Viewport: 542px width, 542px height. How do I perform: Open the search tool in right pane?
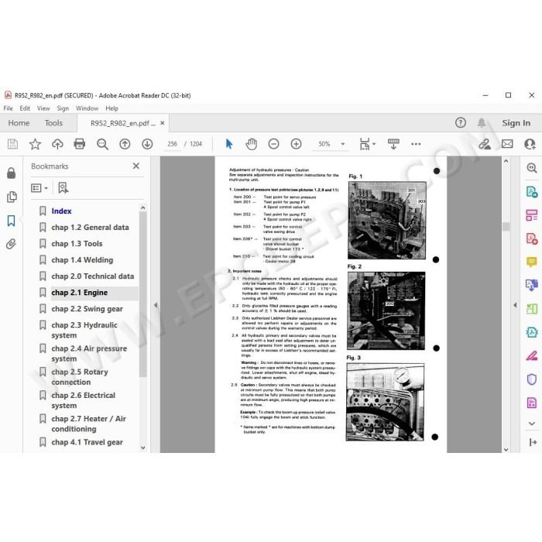click(532, 168)
